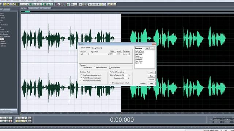Select Doppler Shifter in effects list
234x131 pixels.
pyautogui.click(x=5, y=32)
